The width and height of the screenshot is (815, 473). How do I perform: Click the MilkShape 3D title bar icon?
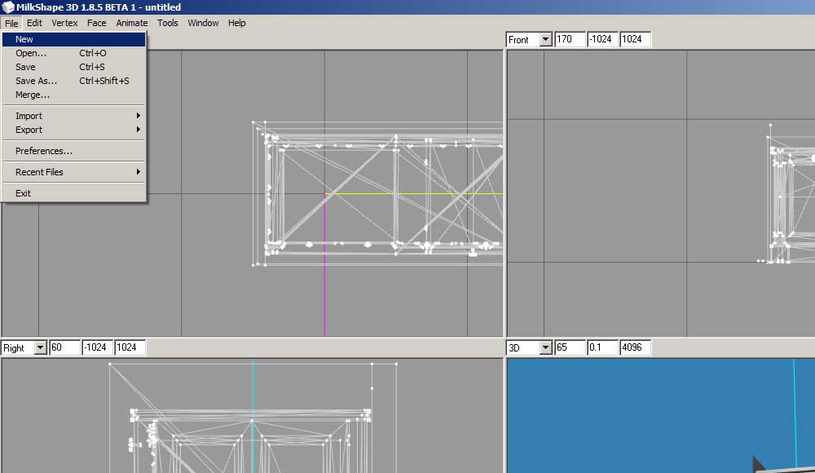pyautogui.click(x=8, y=7)
